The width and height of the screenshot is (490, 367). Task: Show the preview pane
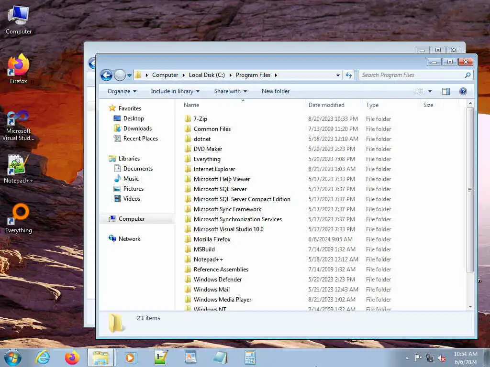tap(446, 91)
